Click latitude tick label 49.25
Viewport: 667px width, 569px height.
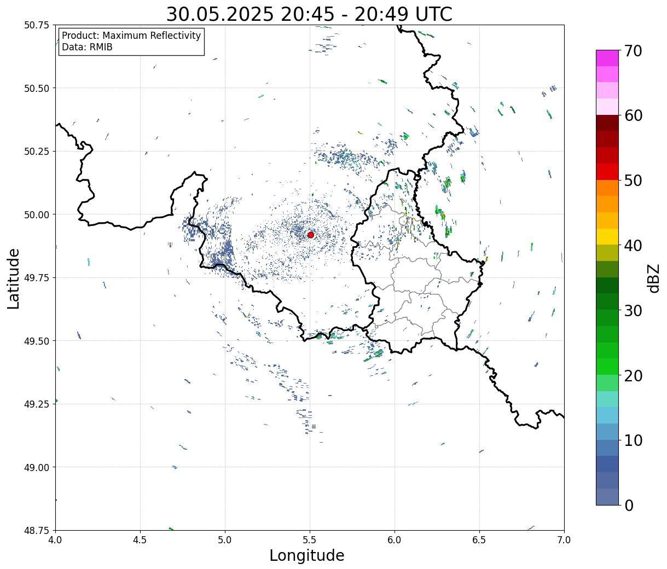(37, 404)
